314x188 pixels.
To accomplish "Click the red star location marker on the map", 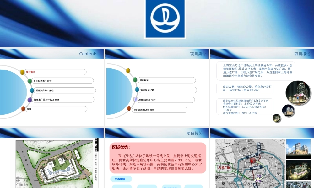I will [252, 161].
